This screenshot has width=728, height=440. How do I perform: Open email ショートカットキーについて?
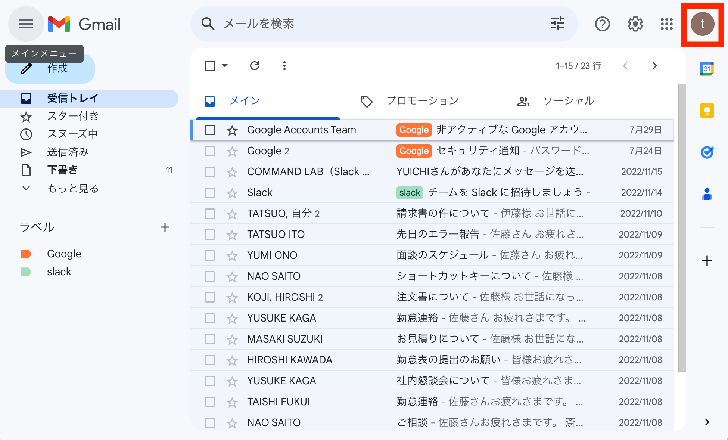point(432,276)
